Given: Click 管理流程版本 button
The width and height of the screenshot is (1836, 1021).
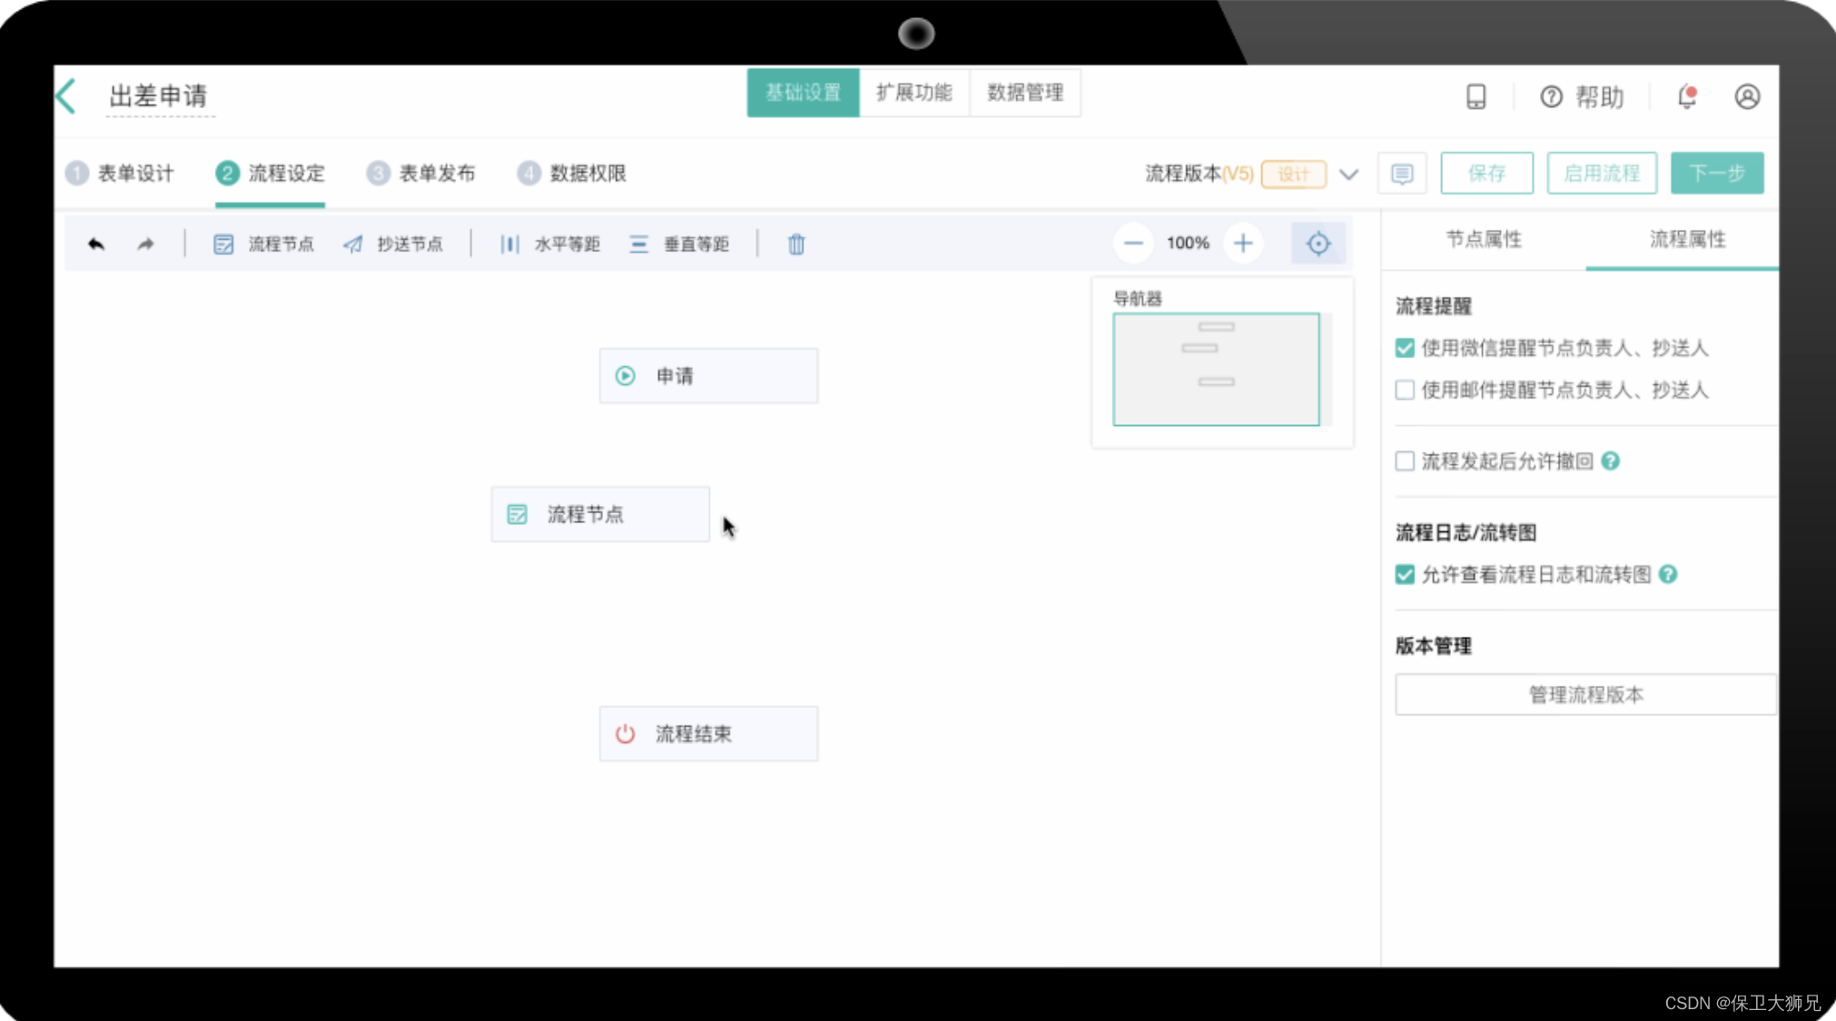Looking at the screenshot, I should point(1584,695).
